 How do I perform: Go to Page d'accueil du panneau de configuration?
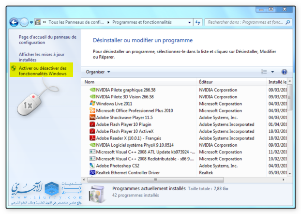click(x=47, y=39)
